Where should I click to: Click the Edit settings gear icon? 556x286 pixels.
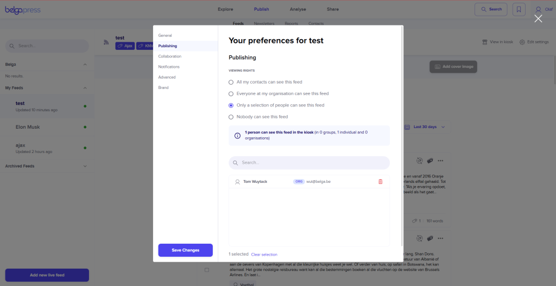[522, 42]
